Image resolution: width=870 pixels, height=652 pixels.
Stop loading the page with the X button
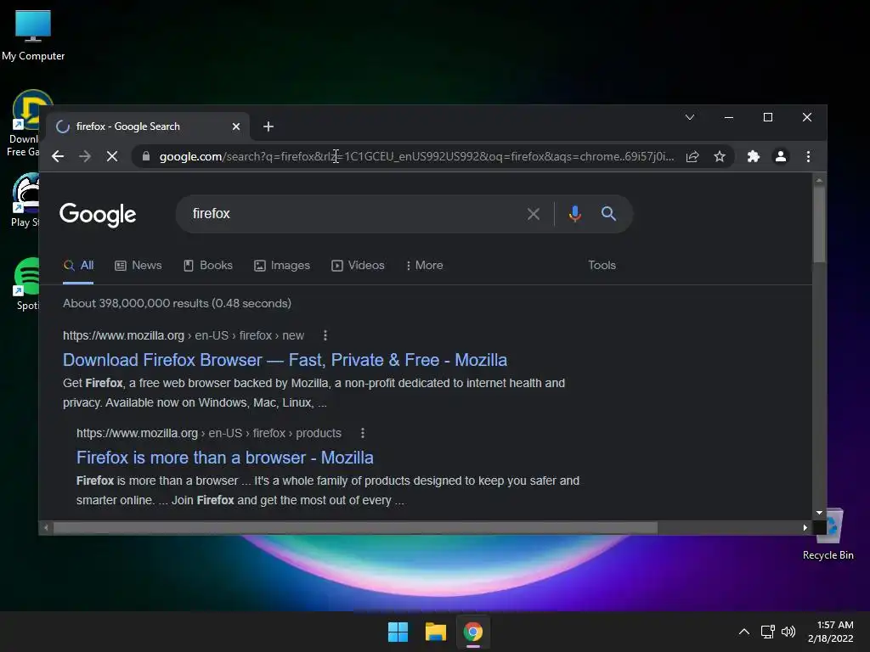pos(112,156)
